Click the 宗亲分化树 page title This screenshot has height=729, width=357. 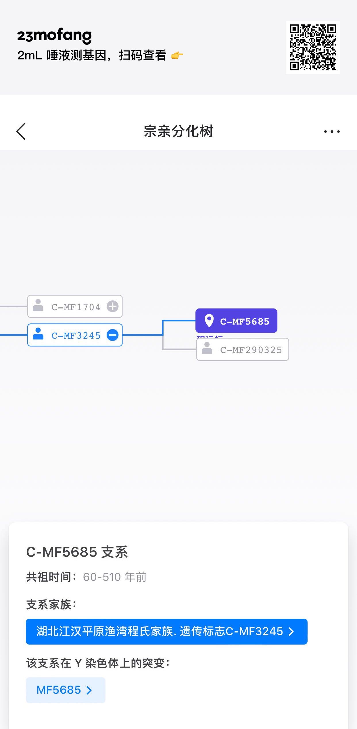(178, 131)
